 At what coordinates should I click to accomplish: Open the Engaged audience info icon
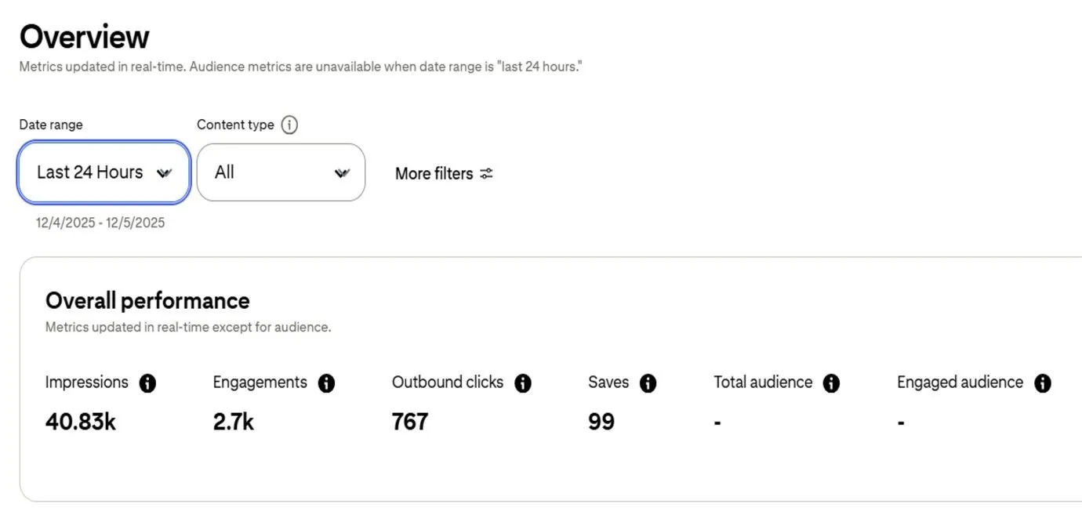(x=1042, y=383)
